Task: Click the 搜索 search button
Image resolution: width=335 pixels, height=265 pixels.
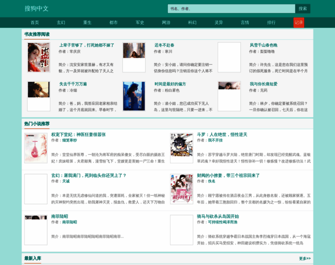Action: [302, 9]
